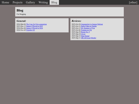Open the Gallery page
139x104 pixels.
30,2
